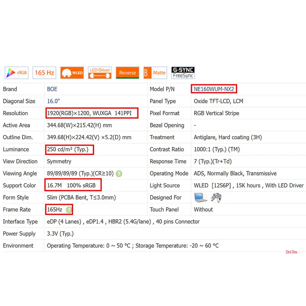Select operating mode ADS, Normally Black, Transmissive

tap(235, 174)
